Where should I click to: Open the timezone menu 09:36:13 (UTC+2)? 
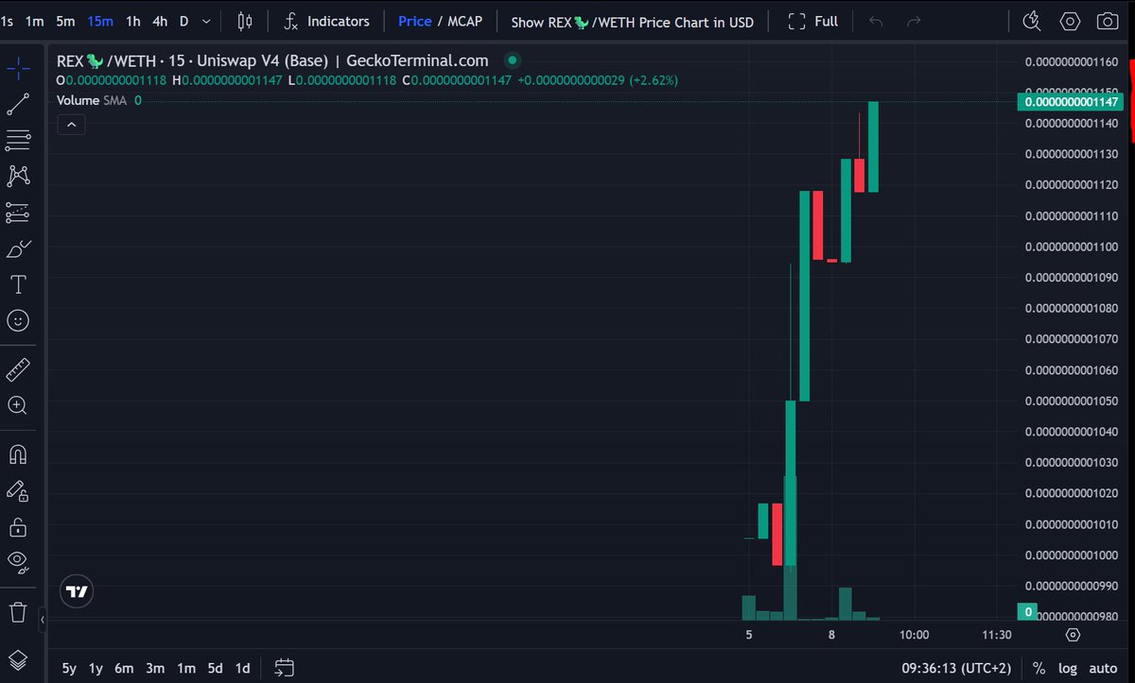click(956, 668)
